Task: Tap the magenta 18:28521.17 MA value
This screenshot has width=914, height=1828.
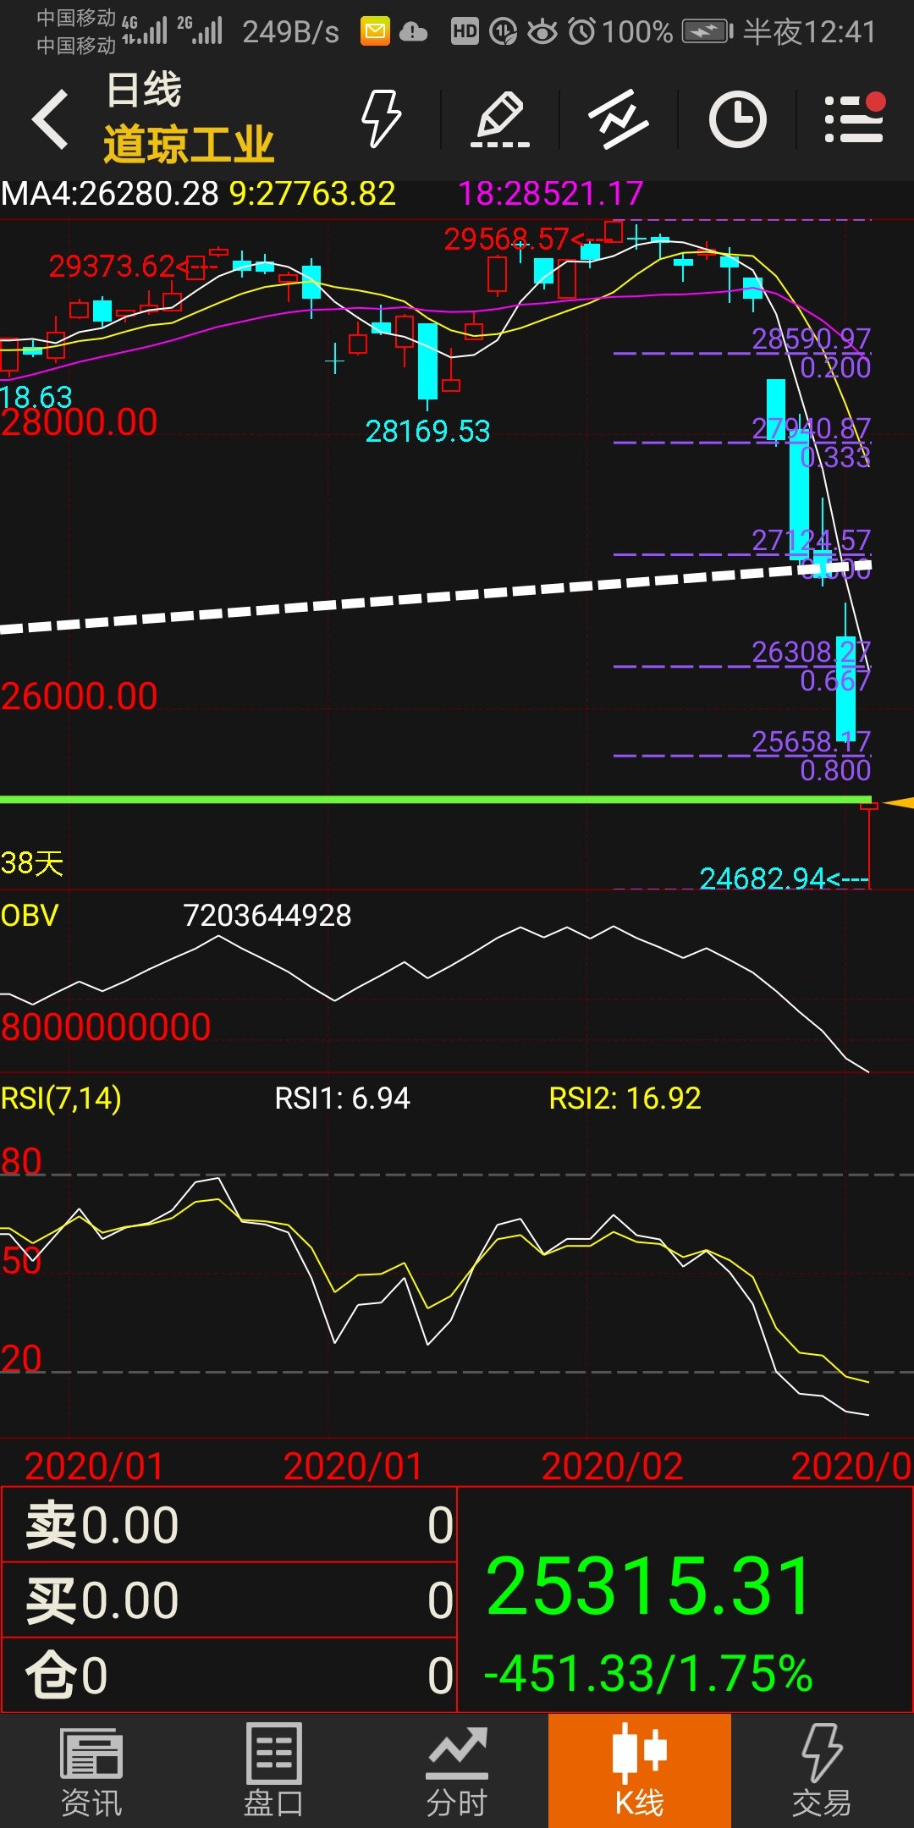Action: point(551,194)
